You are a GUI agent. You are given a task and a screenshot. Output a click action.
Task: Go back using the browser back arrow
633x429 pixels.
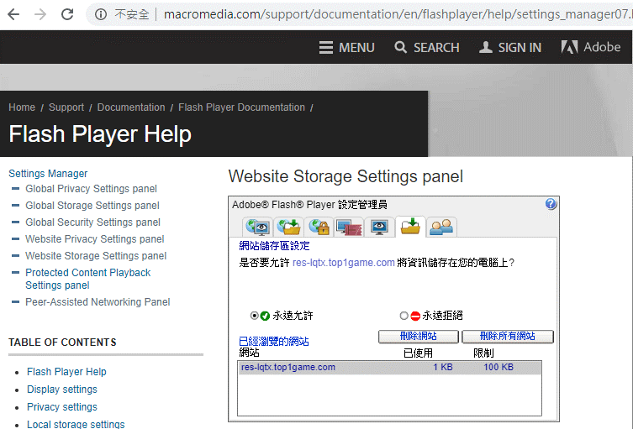click(13, 14)
